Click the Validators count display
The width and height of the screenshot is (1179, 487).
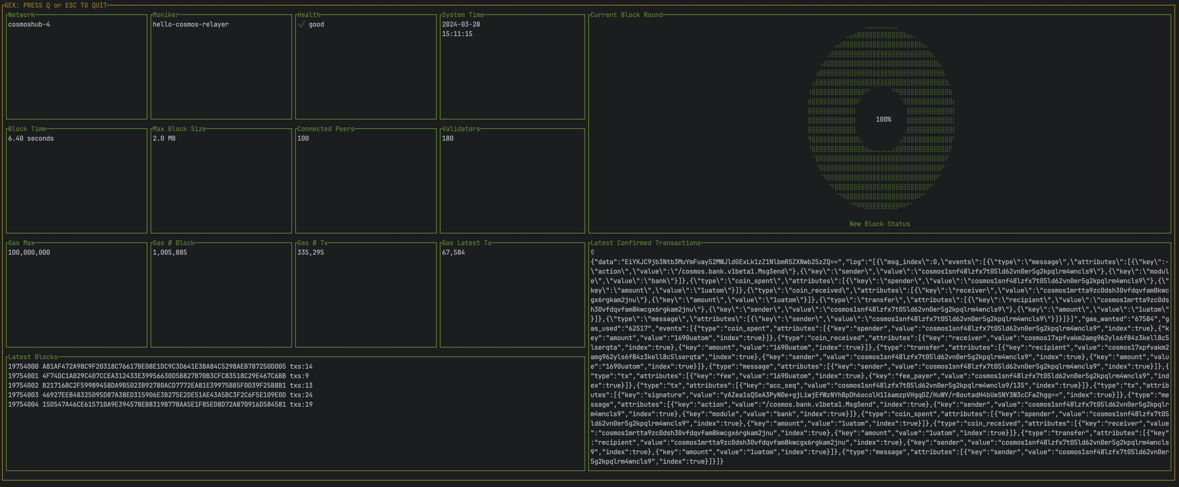click(x=512, y=181)
